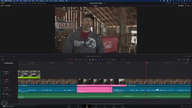Switch to the Color page tab

click(x=105, y=106)
